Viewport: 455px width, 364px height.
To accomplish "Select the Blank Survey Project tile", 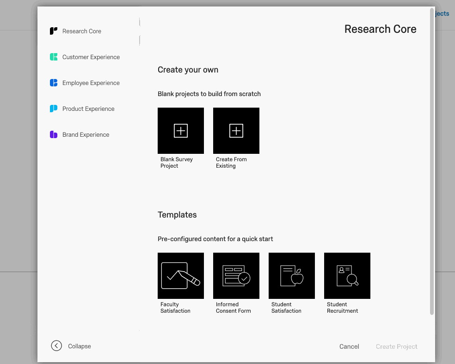I will click(181, 131).
